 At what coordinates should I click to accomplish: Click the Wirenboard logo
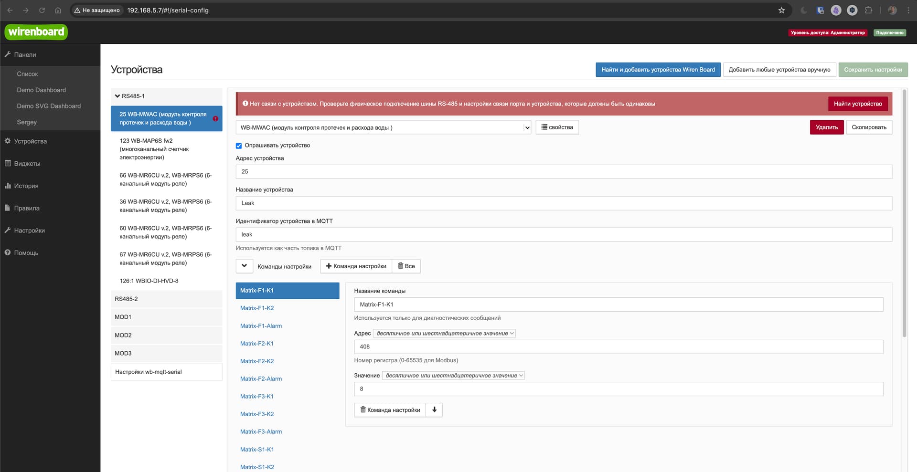click(x=36, y=32)
